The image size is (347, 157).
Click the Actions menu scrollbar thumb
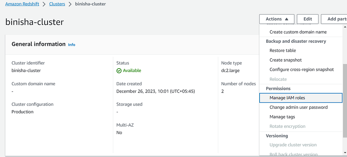pos(345,101)
